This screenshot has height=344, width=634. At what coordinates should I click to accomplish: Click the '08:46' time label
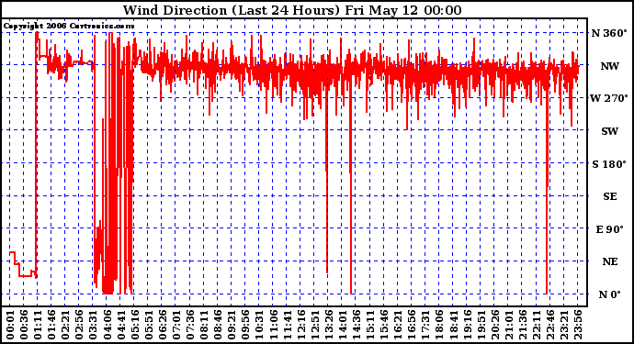coord(218,326)
